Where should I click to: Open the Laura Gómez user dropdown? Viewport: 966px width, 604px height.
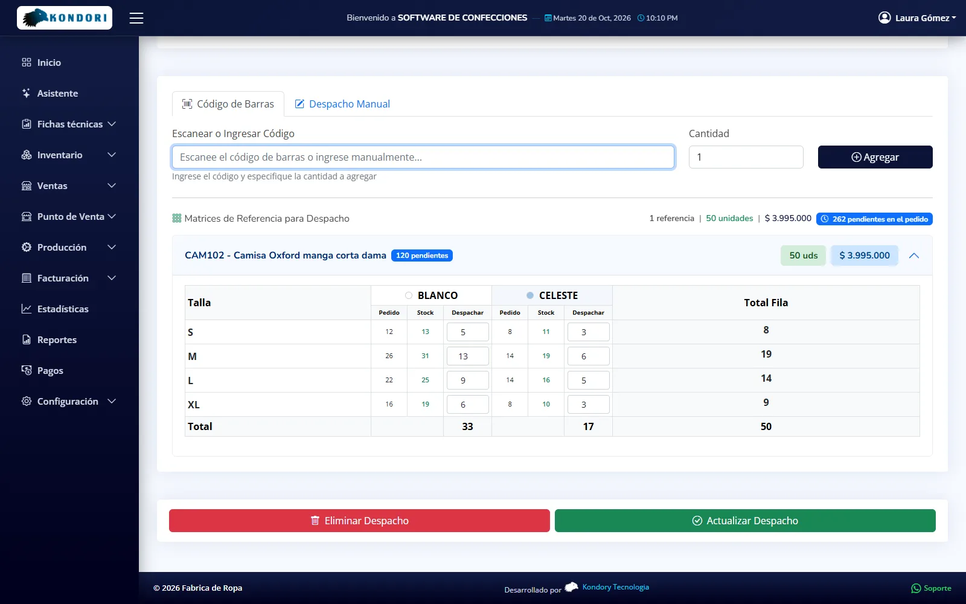tap(917, 18)
